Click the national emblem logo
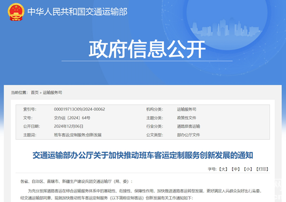The width and height of the screenshot is (286, 202). coord(16,12)
